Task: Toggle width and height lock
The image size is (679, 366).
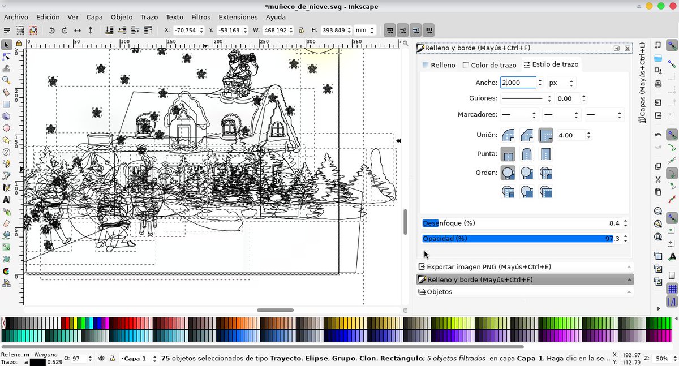Action: (x=301, y=30)
